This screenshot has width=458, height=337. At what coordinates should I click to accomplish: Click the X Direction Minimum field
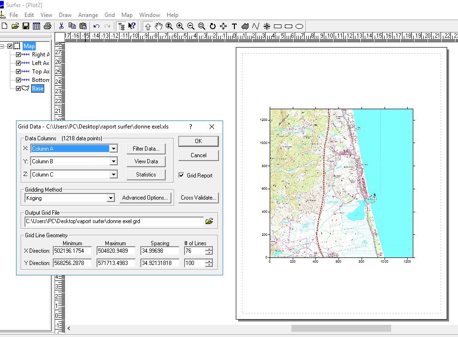(72, 250)
